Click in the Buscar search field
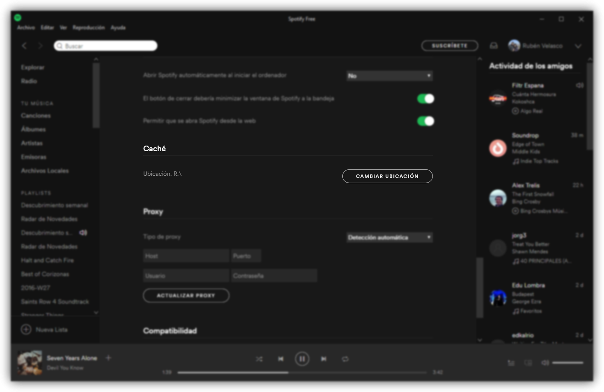 tap(106, 46)
